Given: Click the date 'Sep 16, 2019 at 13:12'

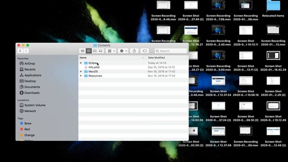Looking at the screenshot, I should click(x=161, y=67).
